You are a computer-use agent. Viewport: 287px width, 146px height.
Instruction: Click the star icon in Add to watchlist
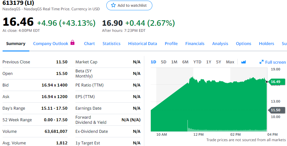coord(113,5)
